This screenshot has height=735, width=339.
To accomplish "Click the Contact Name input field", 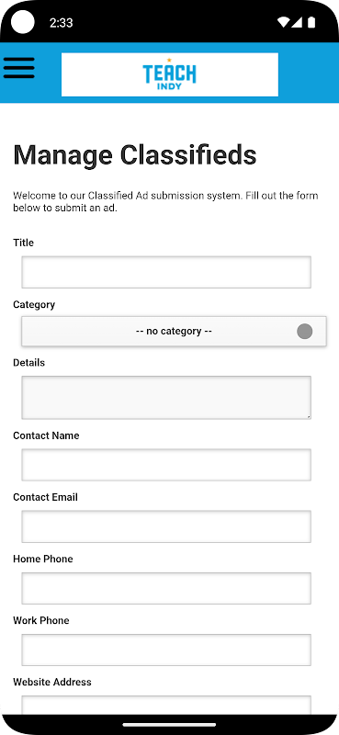I will pyautogui.click(x=166, y=465).
